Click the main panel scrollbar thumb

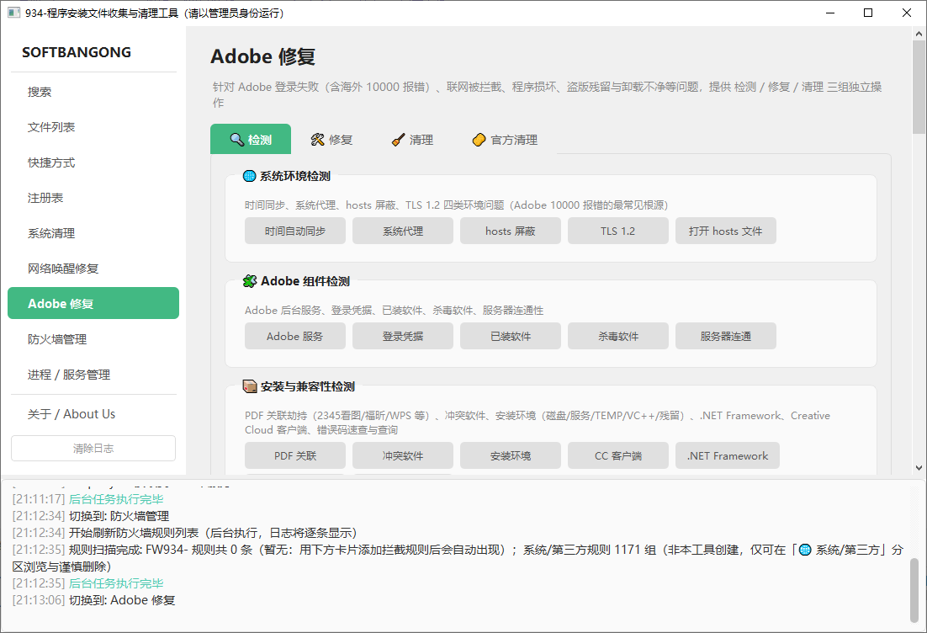click(x=918, y=87)
